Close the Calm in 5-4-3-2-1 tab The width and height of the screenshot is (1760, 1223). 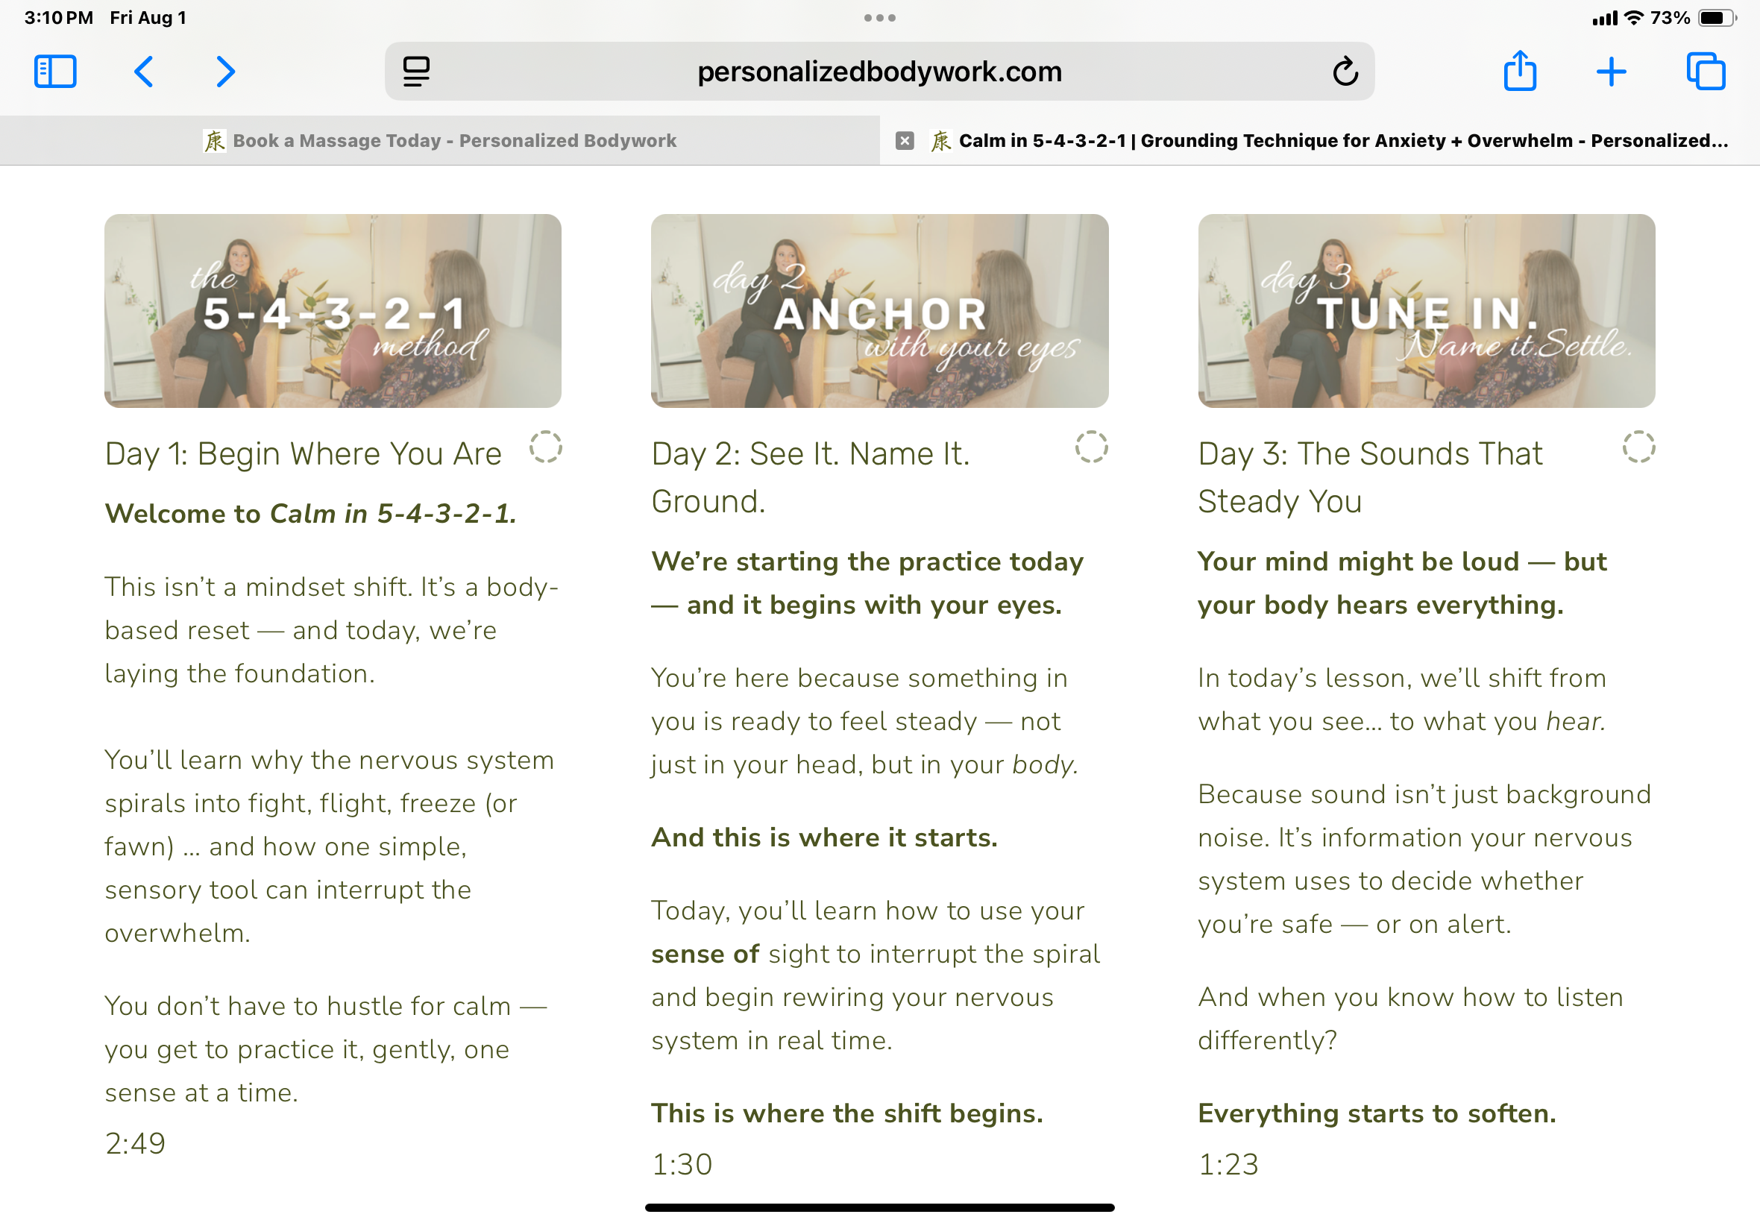coord(905,140)
